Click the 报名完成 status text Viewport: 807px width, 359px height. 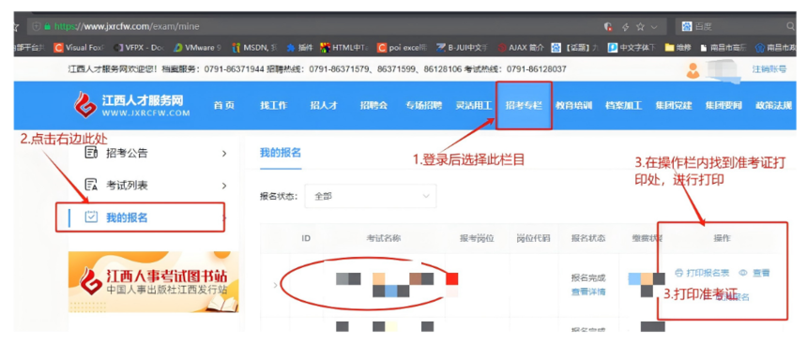(x=588, y=278)
